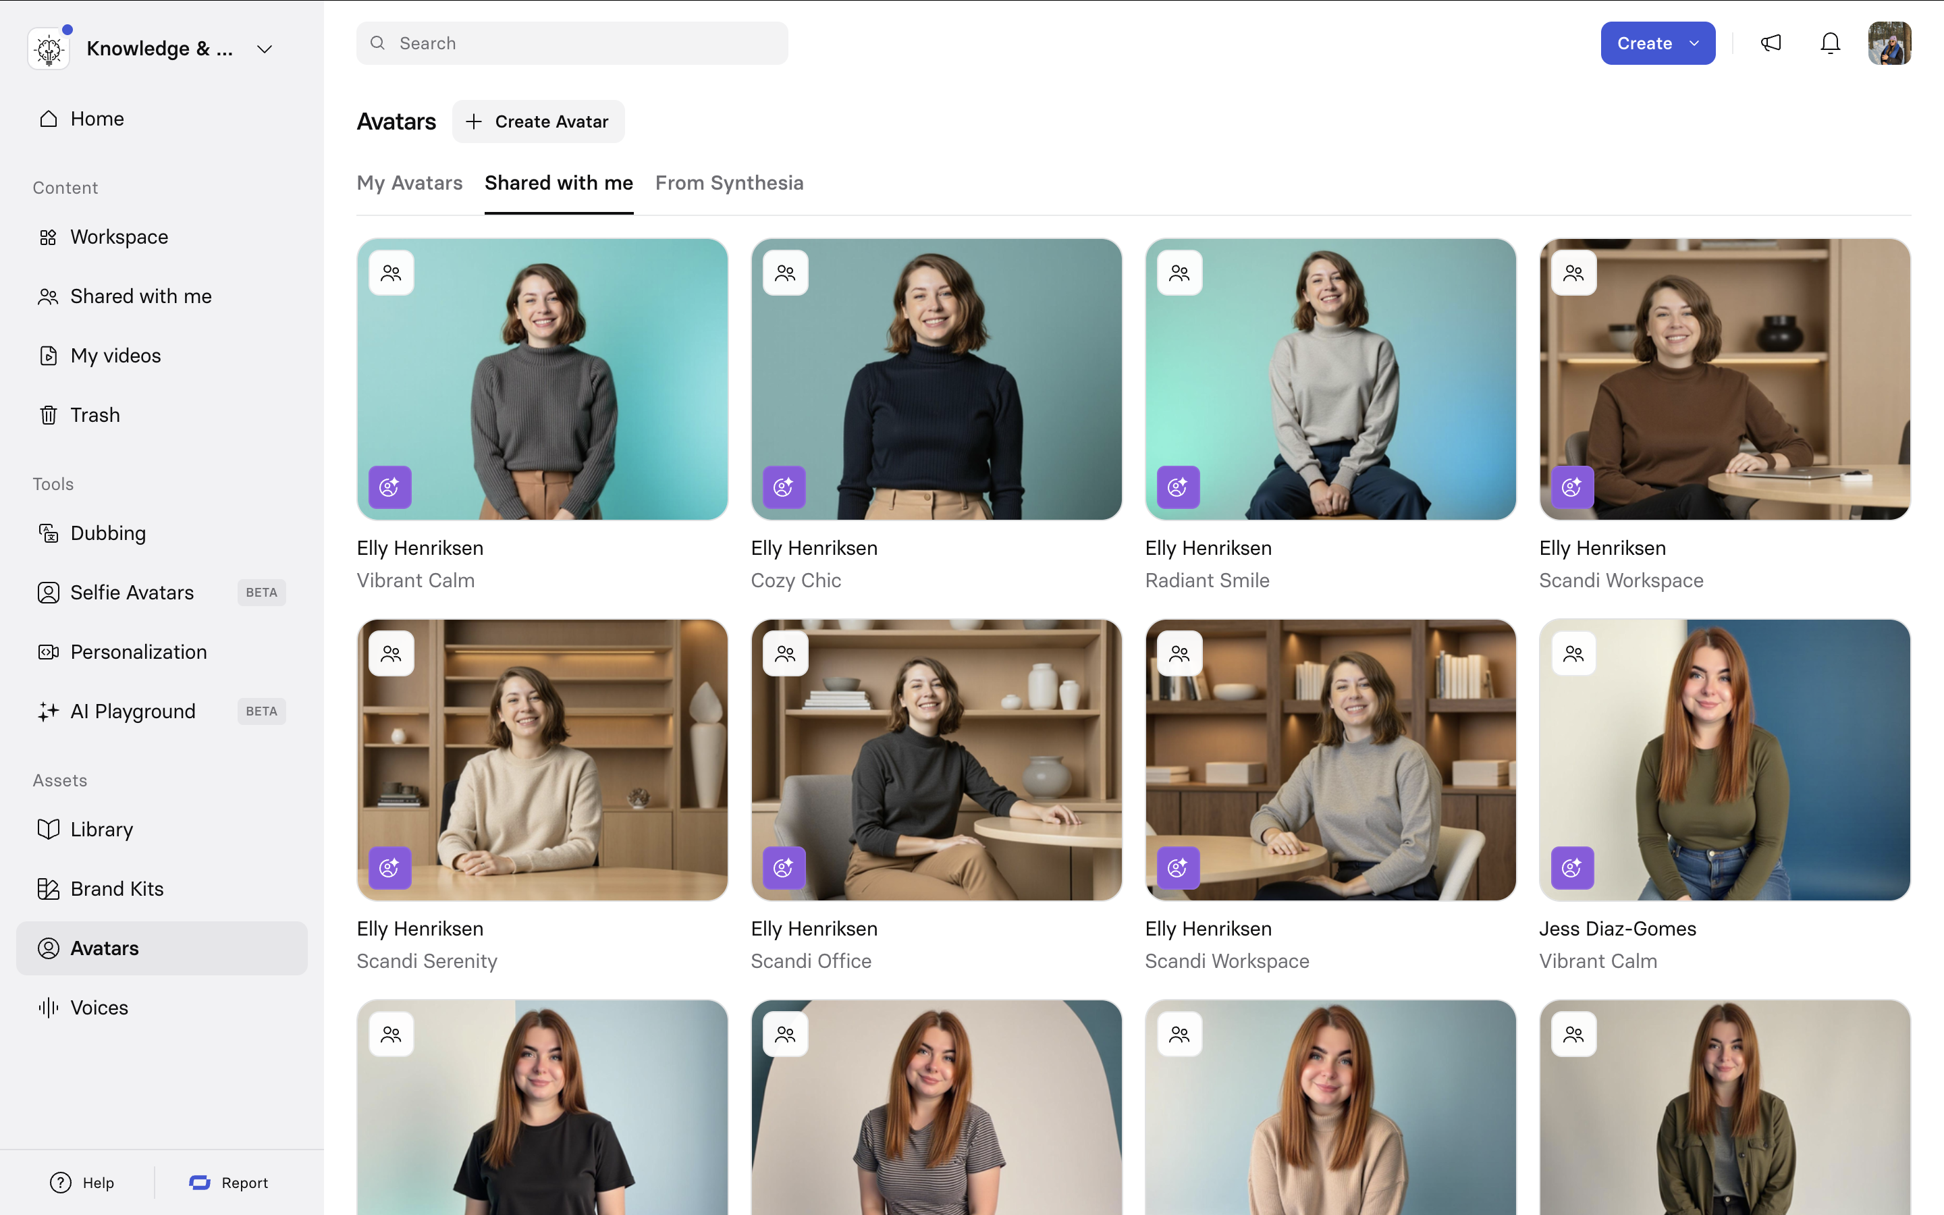1944x1215 pixels.
Task: Open the notifications bell
Action: click(x=1830, y=43)
